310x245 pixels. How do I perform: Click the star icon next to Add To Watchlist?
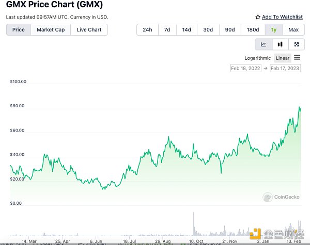(x=258, y=17)
